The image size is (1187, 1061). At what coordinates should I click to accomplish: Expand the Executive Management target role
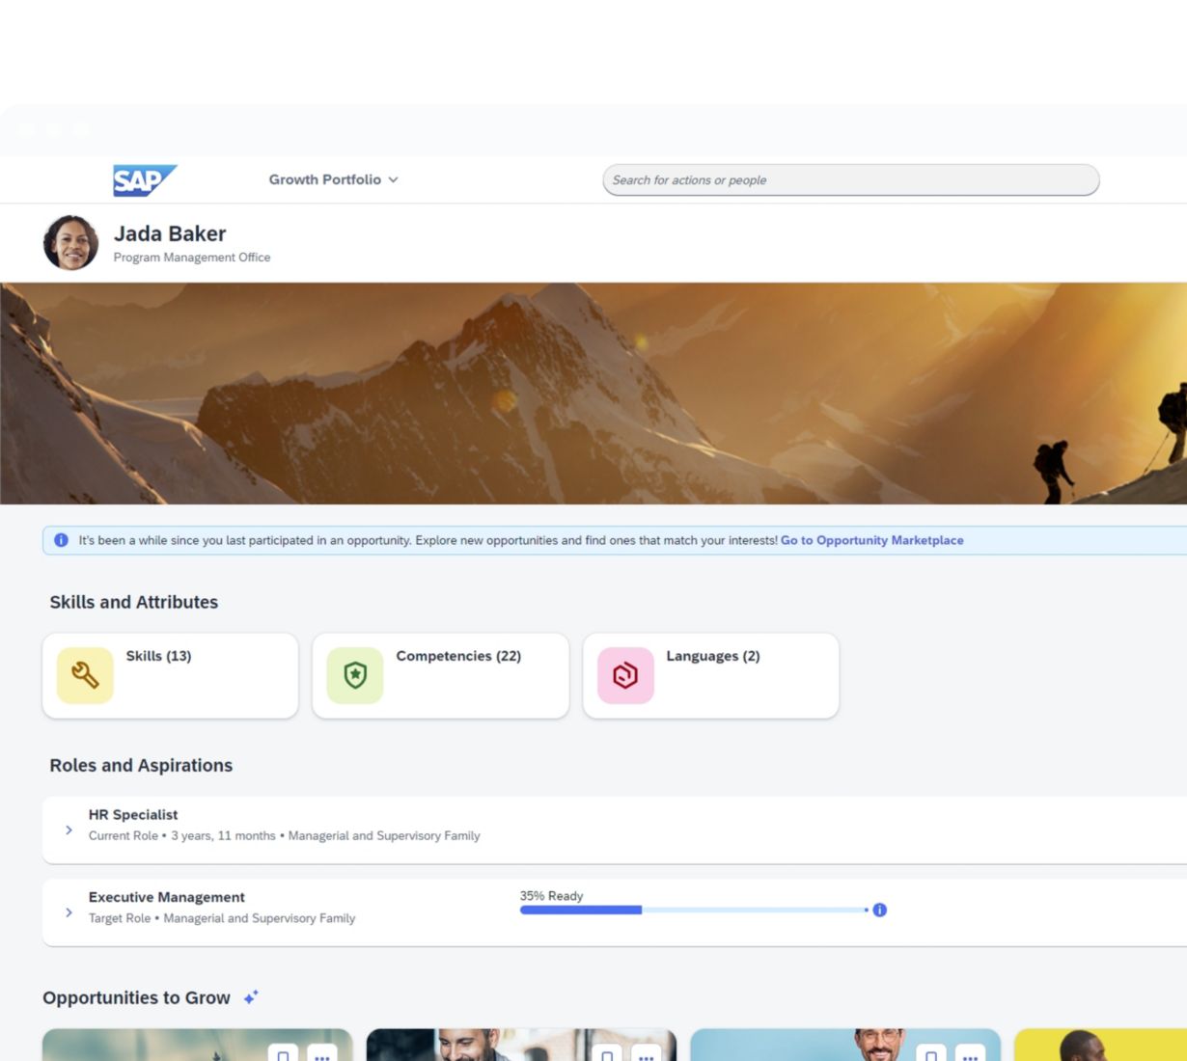[69, 912]
